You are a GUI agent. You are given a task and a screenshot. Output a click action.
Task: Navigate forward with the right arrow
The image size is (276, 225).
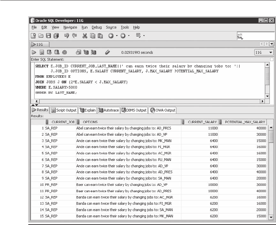coord(123,36)
